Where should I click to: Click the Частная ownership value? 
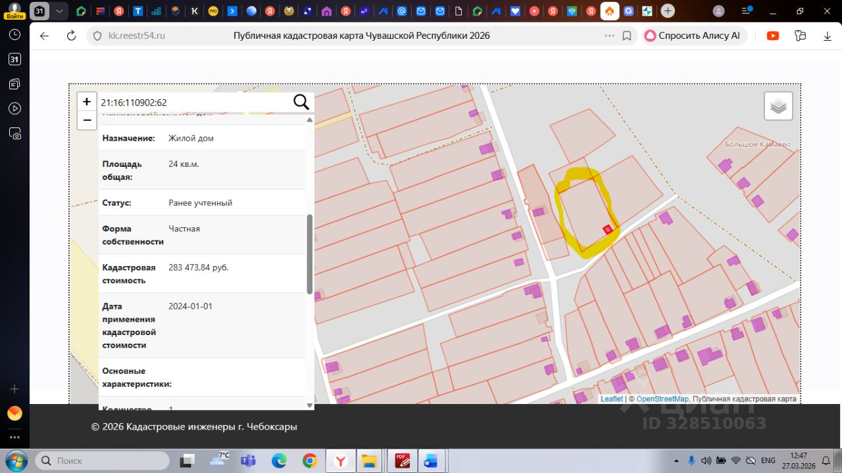coord(184,229)
